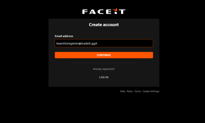Open the LOG IN link
The width and height of the screenshot is (205, 123).
[104, 77]
